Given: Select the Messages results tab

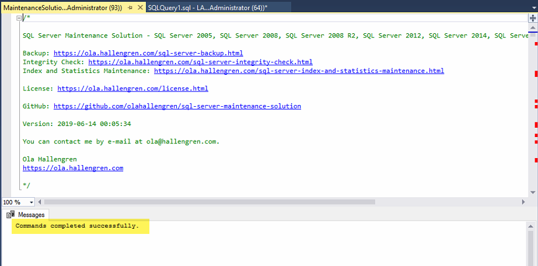Looking at the screenshot, I should 26,215.
